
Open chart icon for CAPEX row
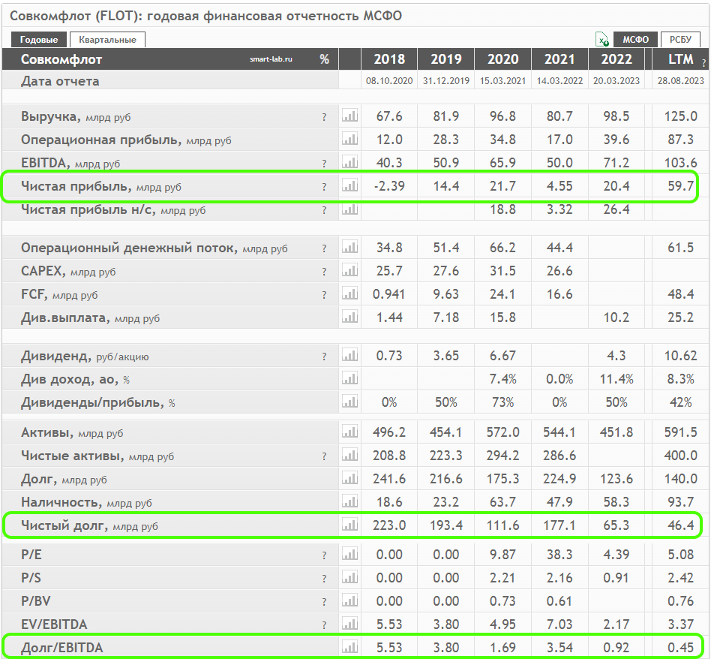[x=349, y=270]
